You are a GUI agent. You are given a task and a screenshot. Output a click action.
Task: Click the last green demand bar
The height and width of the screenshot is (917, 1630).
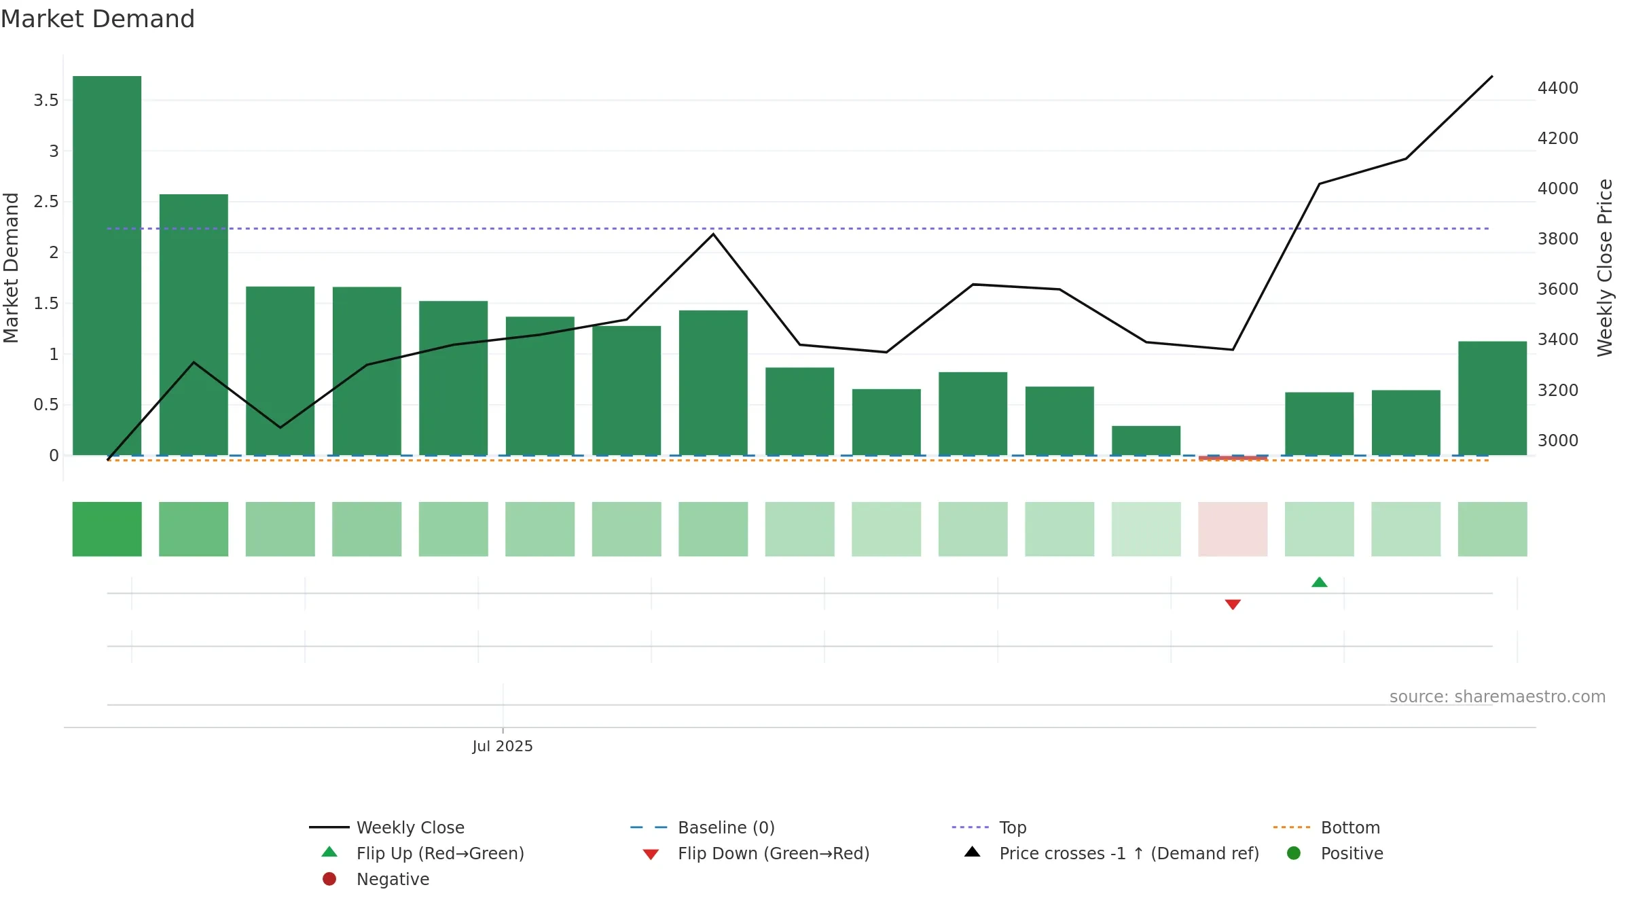coord(1492,398)
